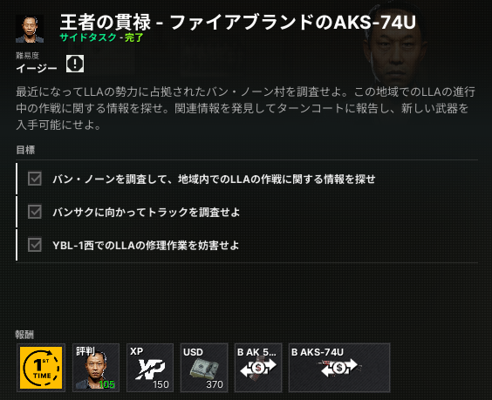The width and height of the screenshot is (492, 400).
Task: Click the イージー difficulty label
Action: [x=37, y=68]
